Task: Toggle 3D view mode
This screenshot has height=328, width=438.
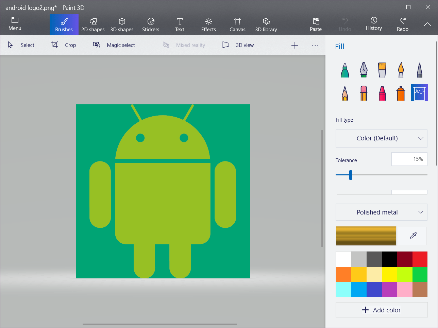Action: (x=238, y=45)
